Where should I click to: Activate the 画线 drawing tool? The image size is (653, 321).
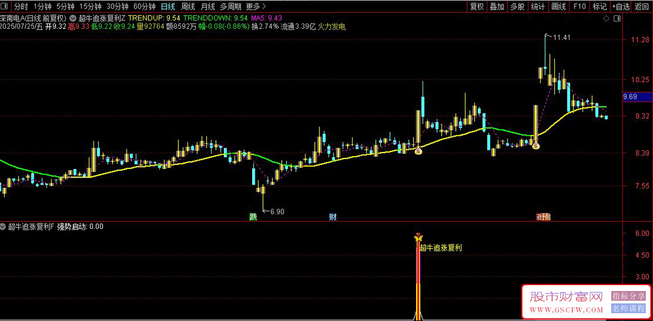558,7
